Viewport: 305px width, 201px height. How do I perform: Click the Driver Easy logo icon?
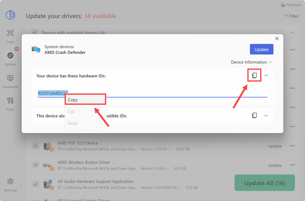[x=10, y=15]
